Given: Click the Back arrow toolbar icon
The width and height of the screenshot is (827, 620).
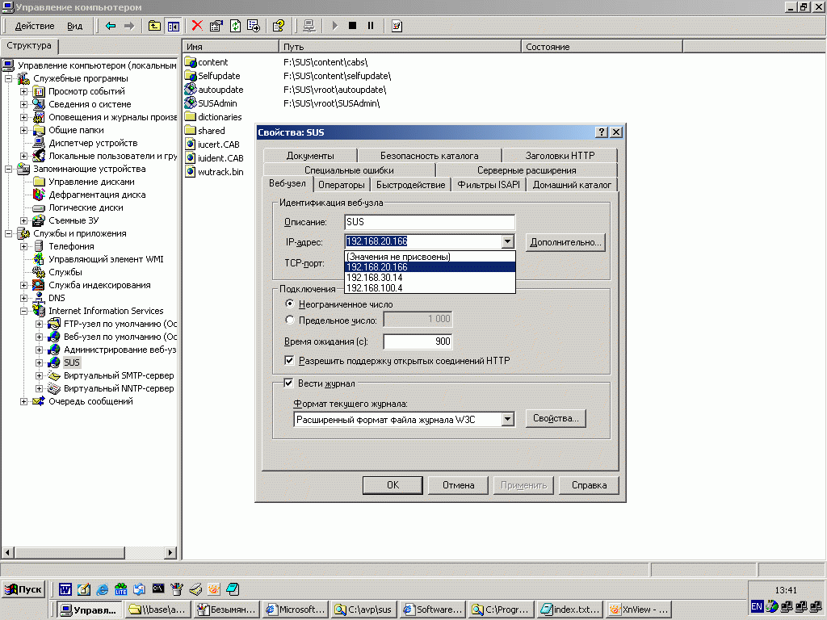Looking at the screenshot, I should (111, 25).
